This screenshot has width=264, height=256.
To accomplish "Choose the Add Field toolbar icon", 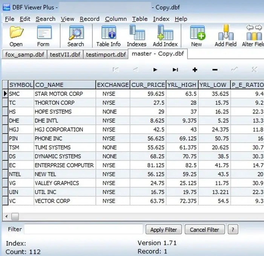I will [x=226, y=36].
